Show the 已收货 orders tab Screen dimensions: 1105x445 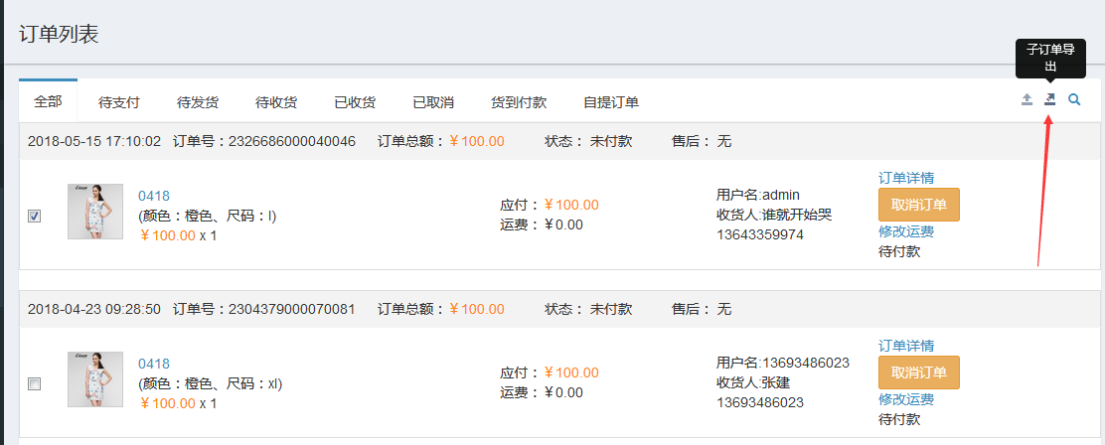(355, 102)
